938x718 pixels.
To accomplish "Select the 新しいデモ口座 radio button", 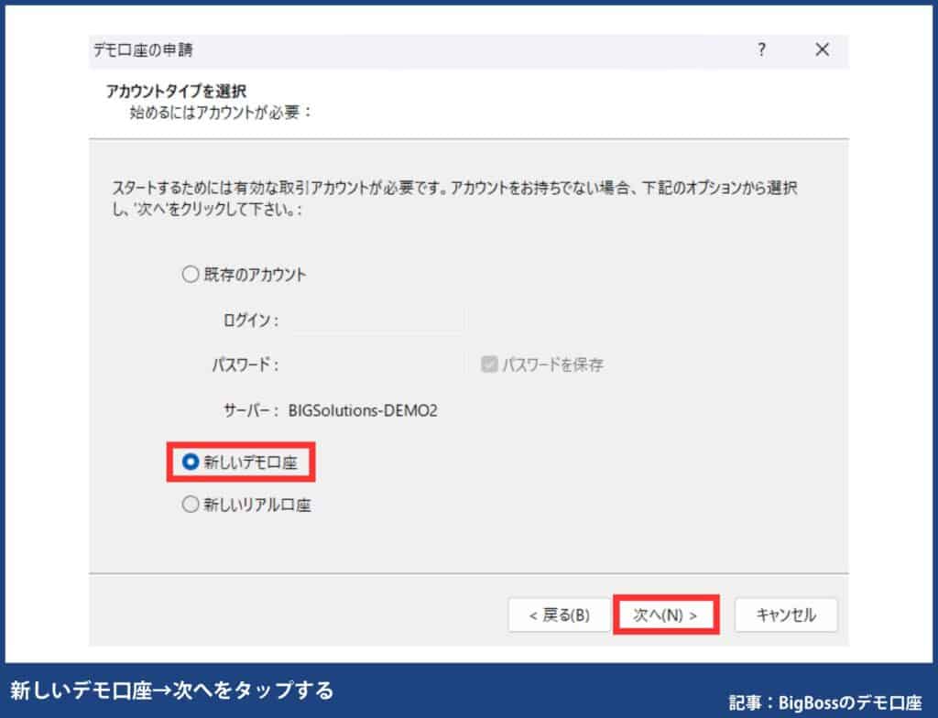I will [x=191, y=462].
